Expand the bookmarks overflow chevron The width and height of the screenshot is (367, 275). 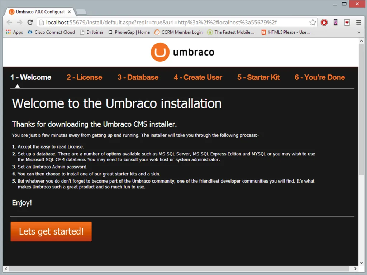point(358,32)
